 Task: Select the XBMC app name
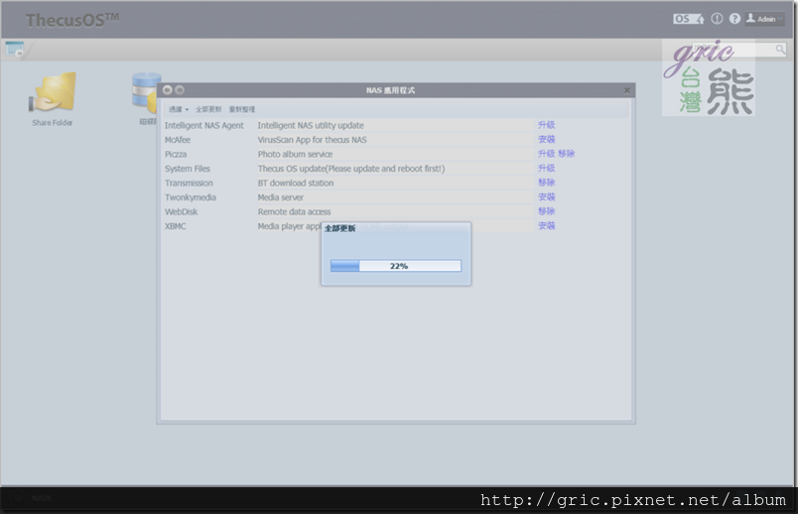pos(176,226)
